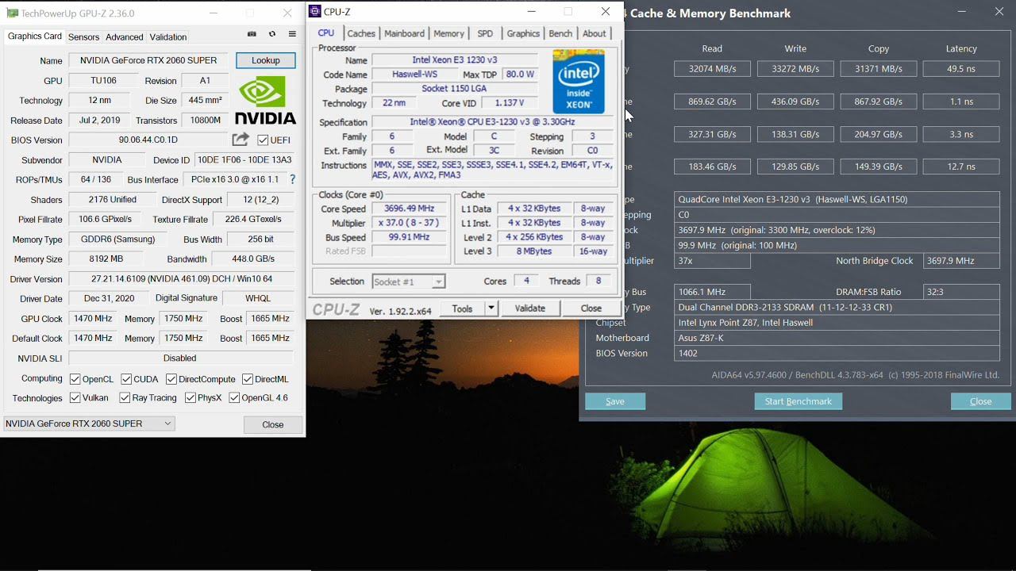Switch to the Advanced tab in GPU-Z
The height and width of the screenshot is (571, 1016).
[125, 36]
